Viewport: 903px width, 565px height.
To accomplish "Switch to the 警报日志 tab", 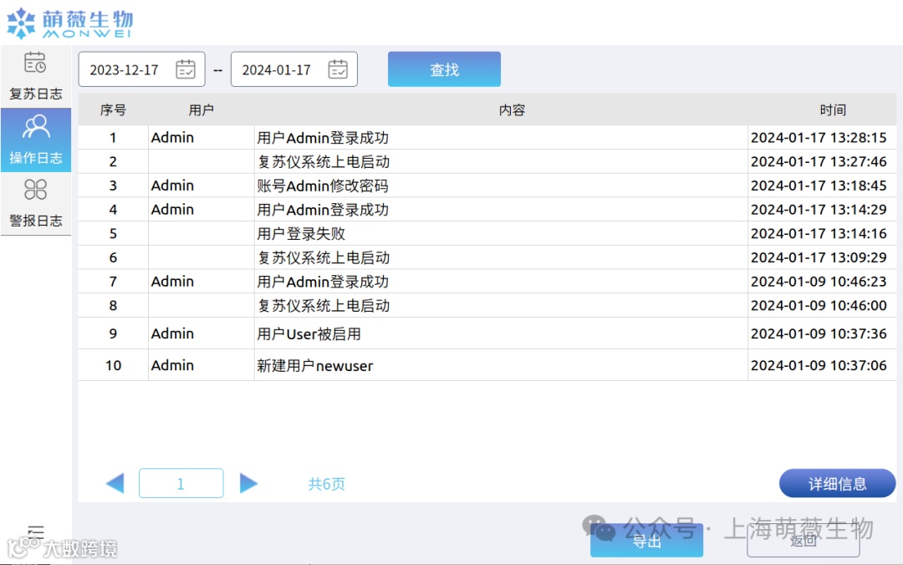I will click(x=36, y=203).
